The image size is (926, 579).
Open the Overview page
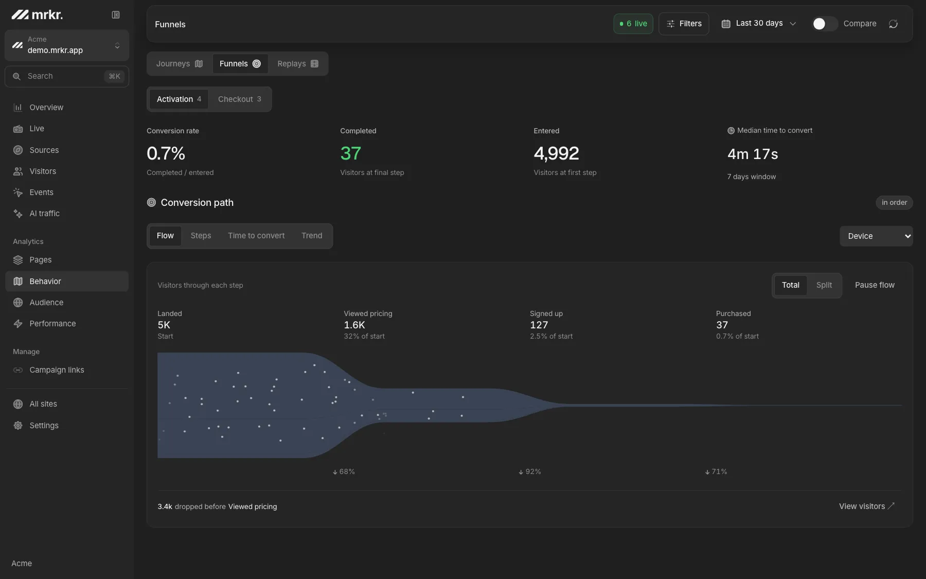pyautogui.click(x=67, y=108)
